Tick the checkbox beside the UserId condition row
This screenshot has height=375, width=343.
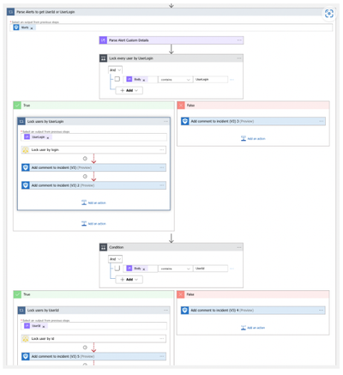click(117, 268)
